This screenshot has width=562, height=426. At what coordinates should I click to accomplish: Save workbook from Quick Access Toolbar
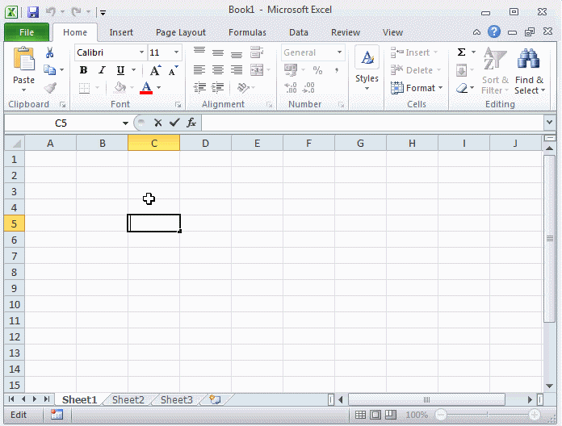[x=33, y=12]
